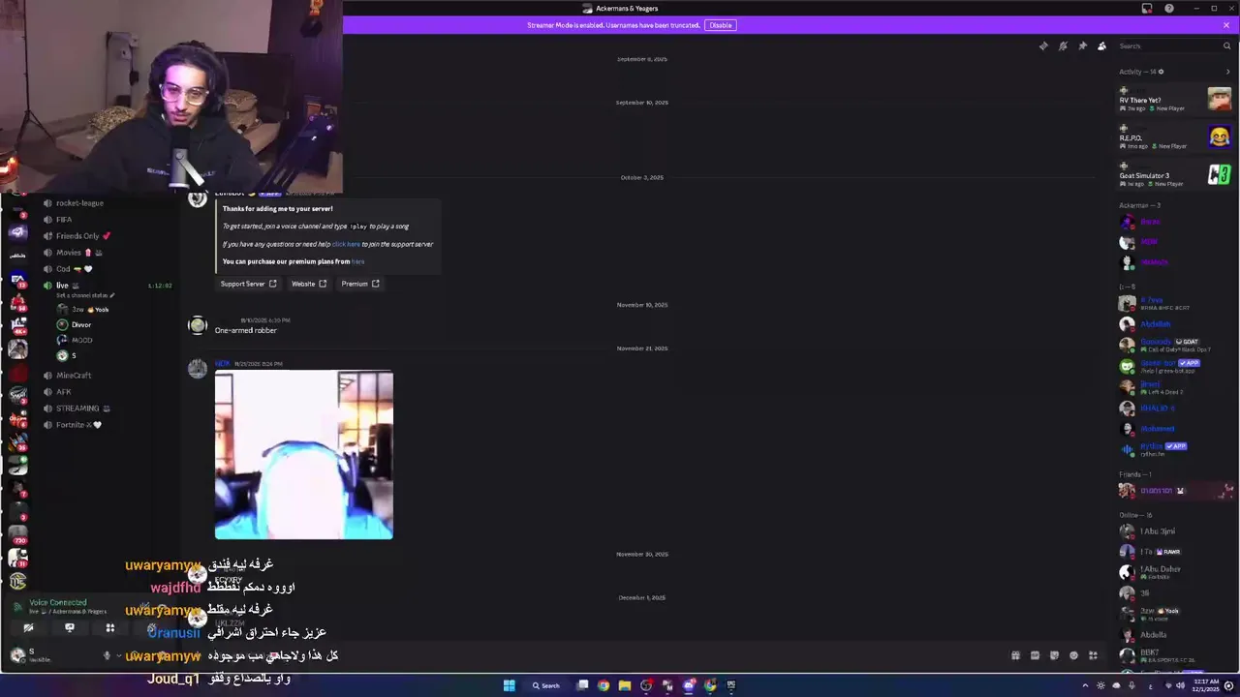Join the Friends Only voice channel
This screenshot has height=697, width=1240.
click(x=105, y=236)
